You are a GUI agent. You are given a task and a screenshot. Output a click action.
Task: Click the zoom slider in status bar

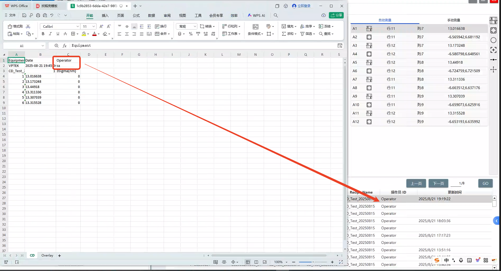313,262
